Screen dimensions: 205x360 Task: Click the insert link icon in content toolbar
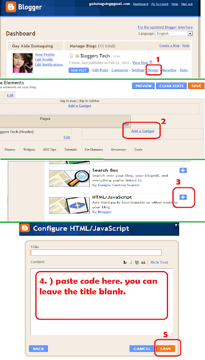point(137,263)
